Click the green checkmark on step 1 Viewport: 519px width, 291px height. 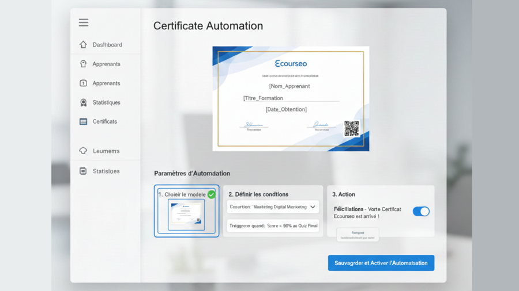click(x=211, y=194)
